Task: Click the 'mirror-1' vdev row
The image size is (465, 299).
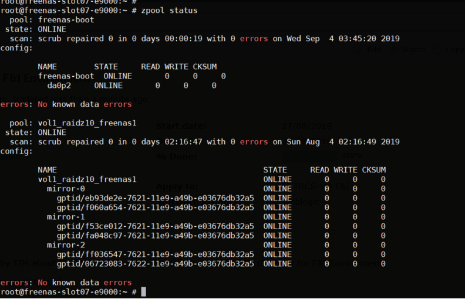Action: pos(216,217)
